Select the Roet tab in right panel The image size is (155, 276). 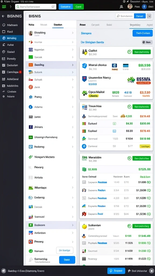pyautogui.click(x=83, y=25)
